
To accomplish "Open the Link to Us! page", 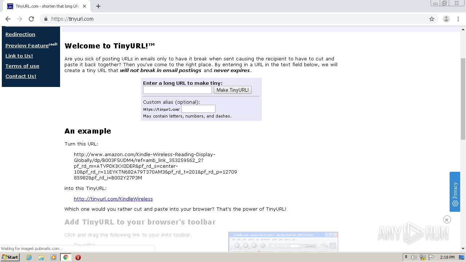I will [x=19, y=56].
